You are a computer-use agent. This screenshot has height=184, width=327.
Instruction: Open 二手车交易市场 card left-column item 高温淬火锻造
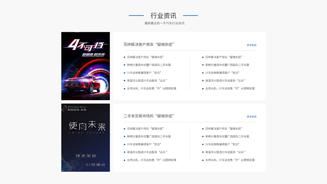(147, 152)
